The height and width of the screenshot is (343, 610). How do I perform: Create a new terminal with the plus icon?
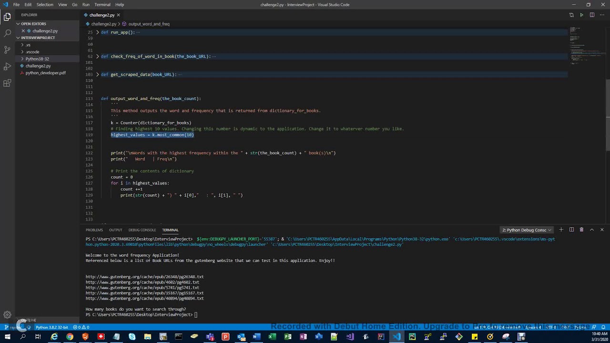tap(561, 230)
